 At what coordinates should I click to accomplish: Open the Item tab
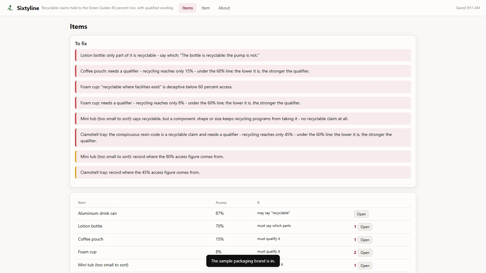tap(206, 8)
